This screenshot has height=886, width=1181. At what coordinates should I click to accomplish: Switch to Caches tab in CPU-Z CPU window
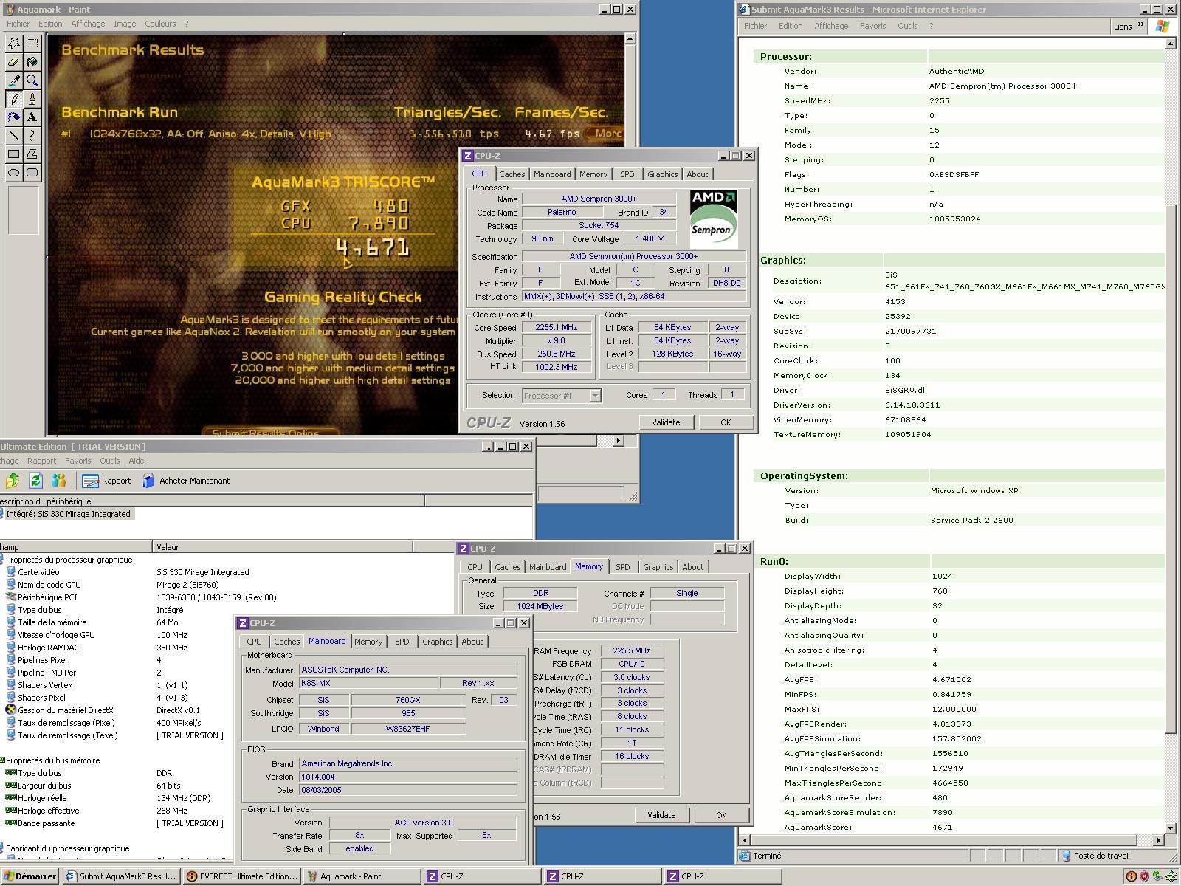click(512, 174)
